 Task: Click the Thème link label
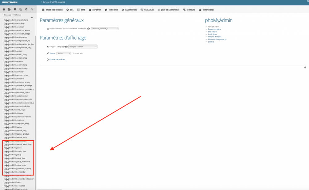tap(52, 53)
